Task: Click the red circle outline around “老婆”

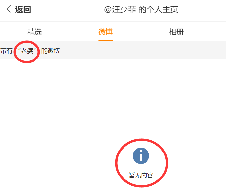Action: [x=27, y=52]
